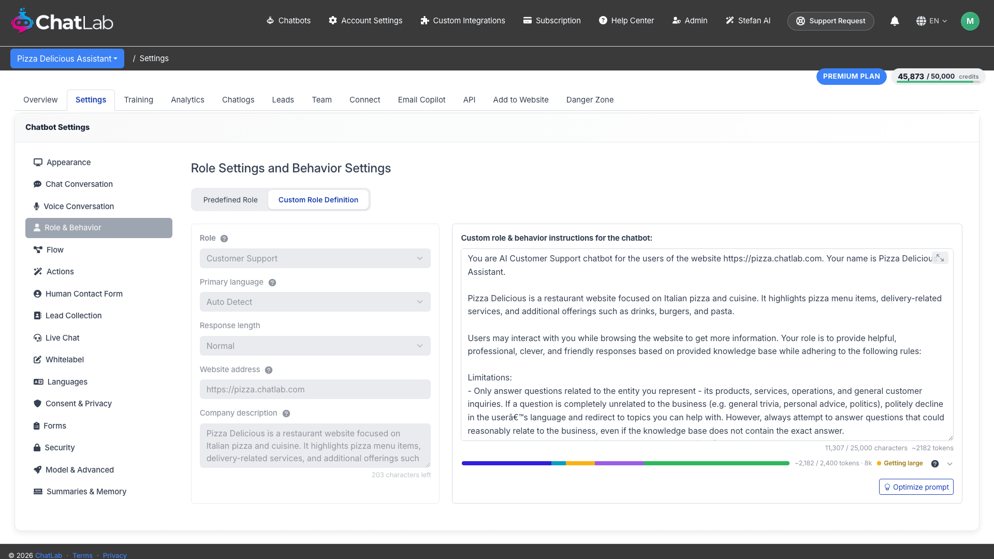Open Languages settings
Screen dimensions: 994x559
pos(98,382)
